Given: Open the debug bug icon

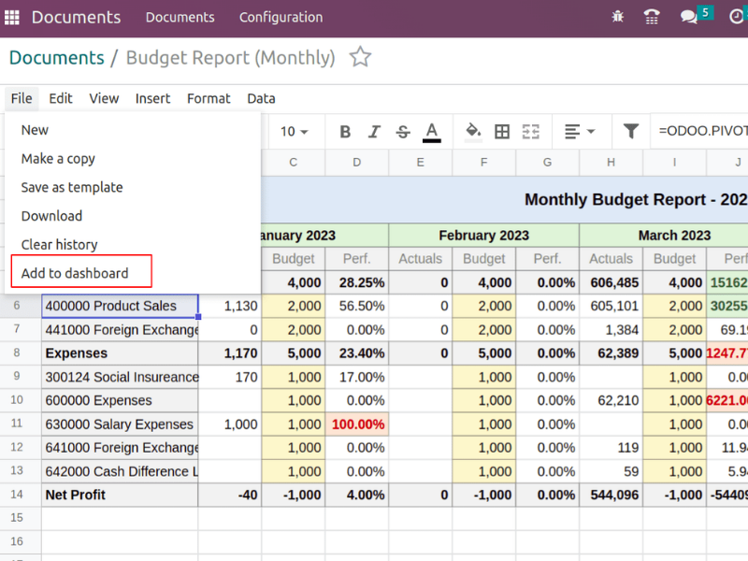Looking at the screenshot, I should [617, 17].
